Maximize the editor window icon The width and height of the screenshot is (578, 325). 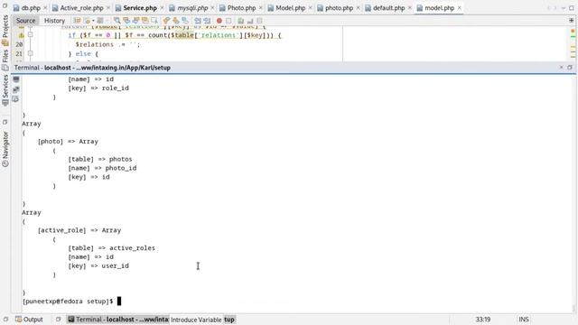[572, 8]
